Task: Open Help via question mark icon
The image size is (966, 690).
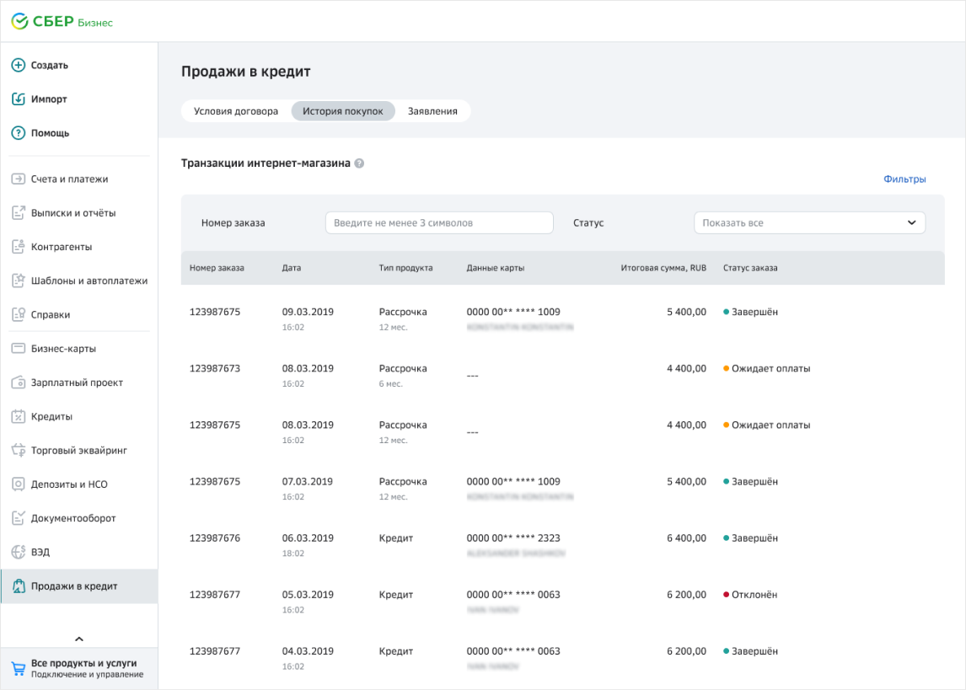Action: [x=18, y=133]
